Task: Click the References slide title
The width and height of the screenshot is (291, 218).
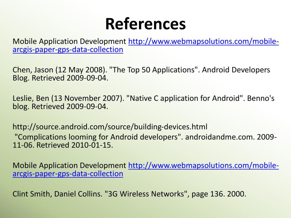Action: 145,24
